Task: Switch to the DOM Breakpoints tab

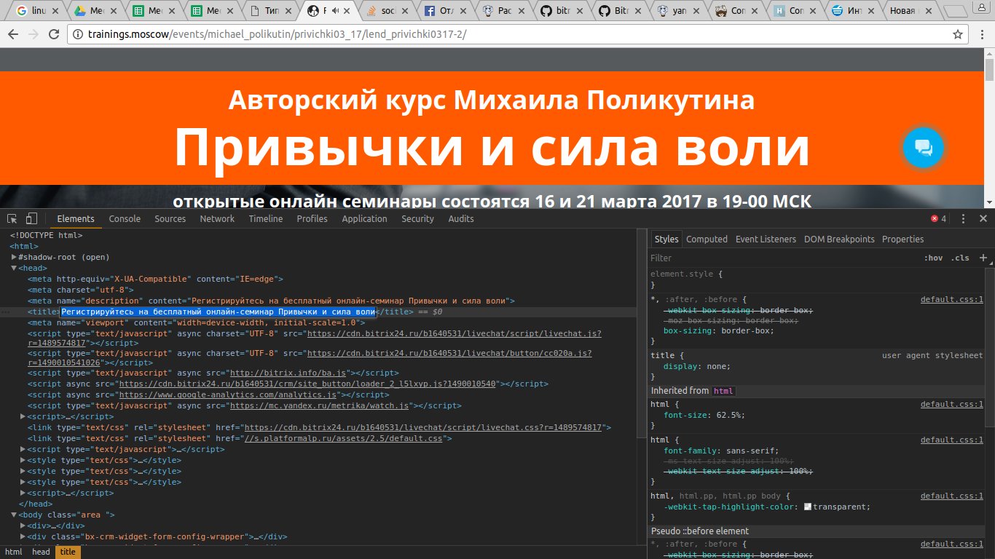Action: click(839, 239)
